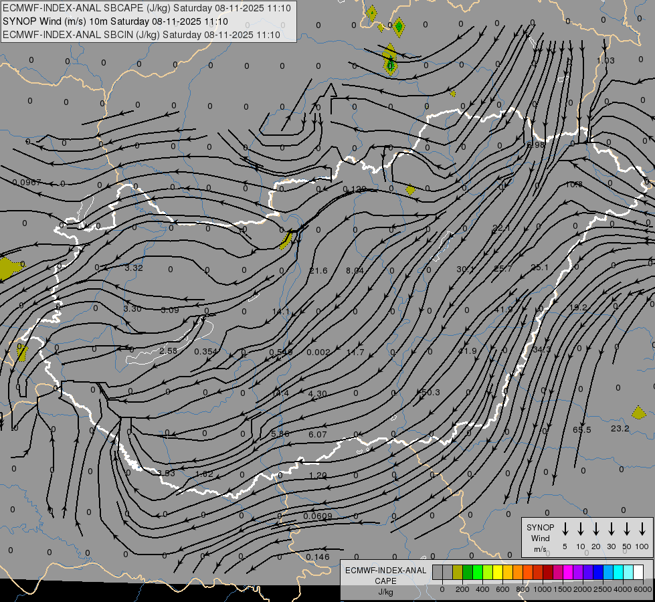655x602 pixels.
Task: Click the CAPE value 65.5 on map
Action: (582, 430)
